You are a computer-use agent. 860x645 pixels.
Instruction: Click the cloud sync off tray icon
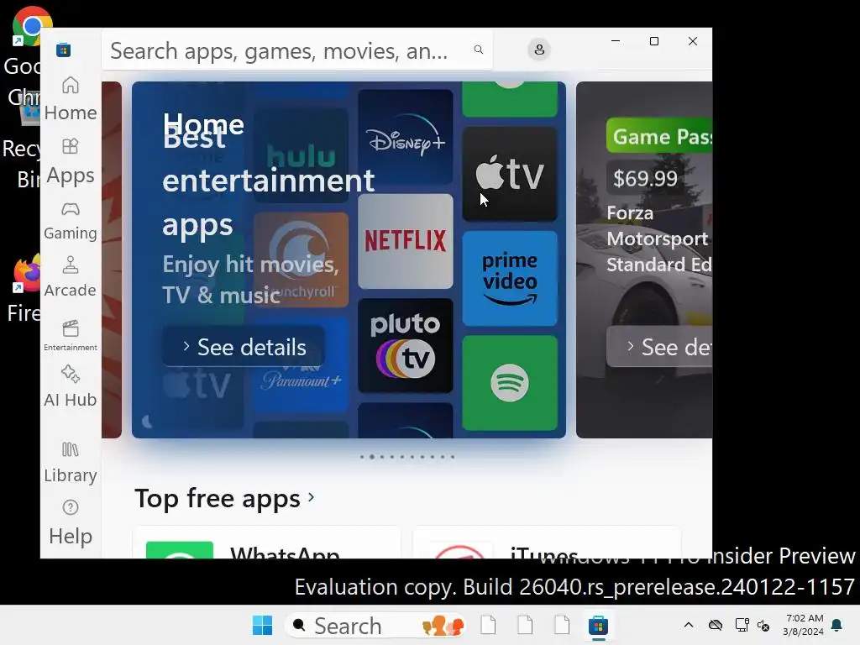pyautogui.click(x=716, y=625)
